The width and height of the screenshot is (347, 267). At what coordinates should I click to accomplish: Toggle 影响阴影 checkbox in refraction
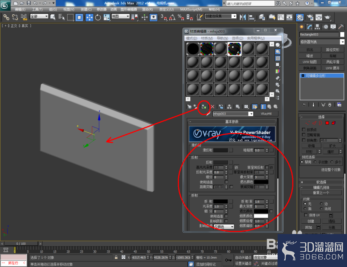pyautogui.click(x=226, y=221)
